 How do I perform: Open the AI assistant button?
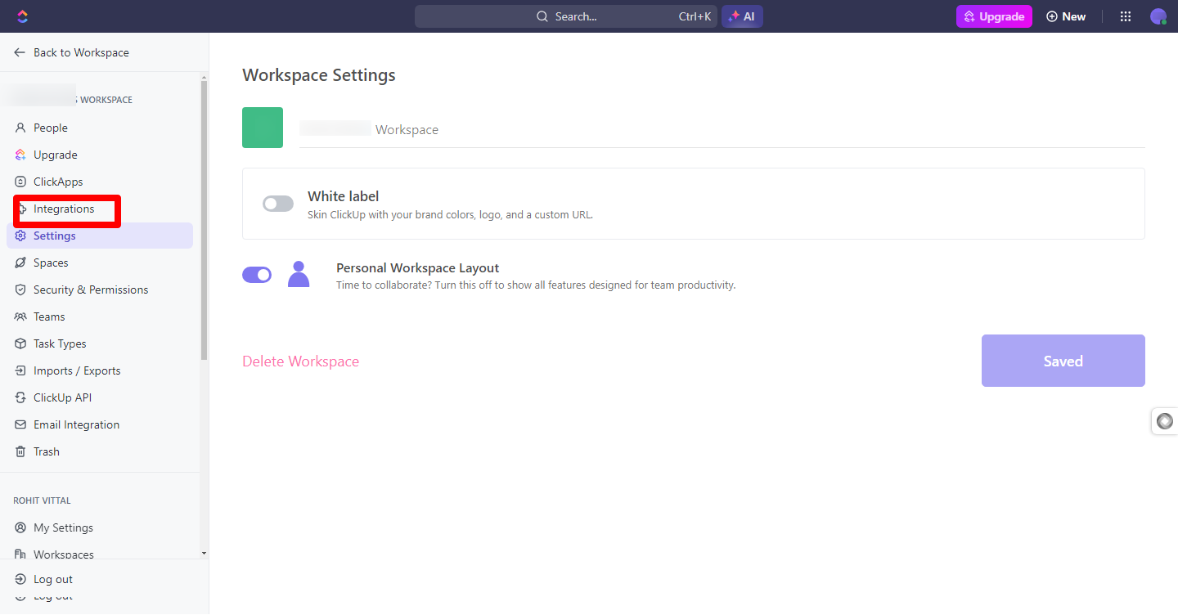742,16
